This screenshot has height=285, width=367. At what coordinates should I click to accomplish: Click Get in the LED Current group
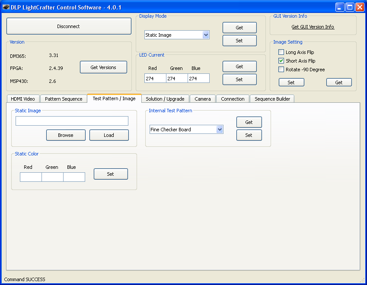pos(239,66)
